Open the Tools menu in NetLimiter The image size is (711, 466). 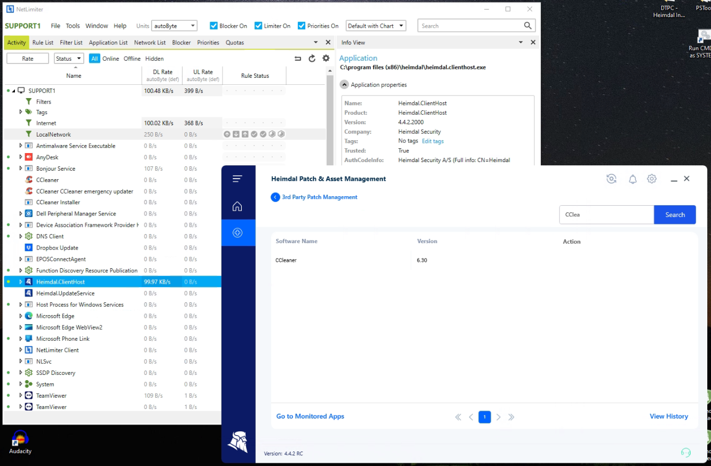[73, 26]
